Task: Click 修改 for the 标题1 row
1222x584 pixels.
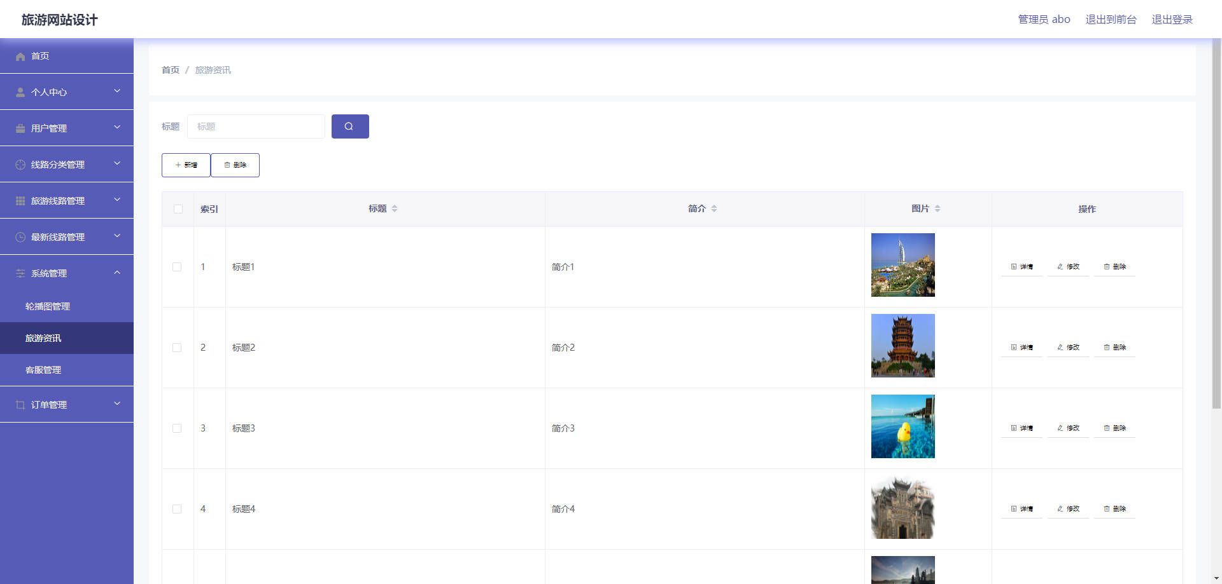Action: [x=1068, y=267]
